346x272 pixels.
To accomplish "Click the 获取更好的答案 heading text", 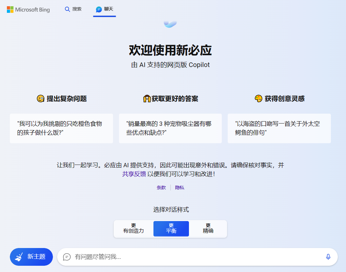I will click(x=175, y=99).
